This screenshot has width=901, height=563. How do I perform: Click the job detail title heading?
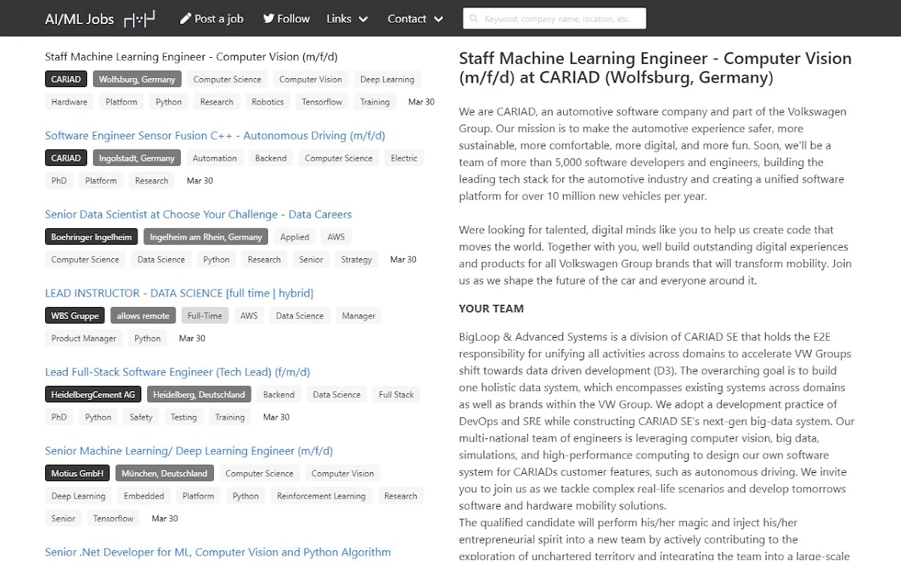click(655, 68)
